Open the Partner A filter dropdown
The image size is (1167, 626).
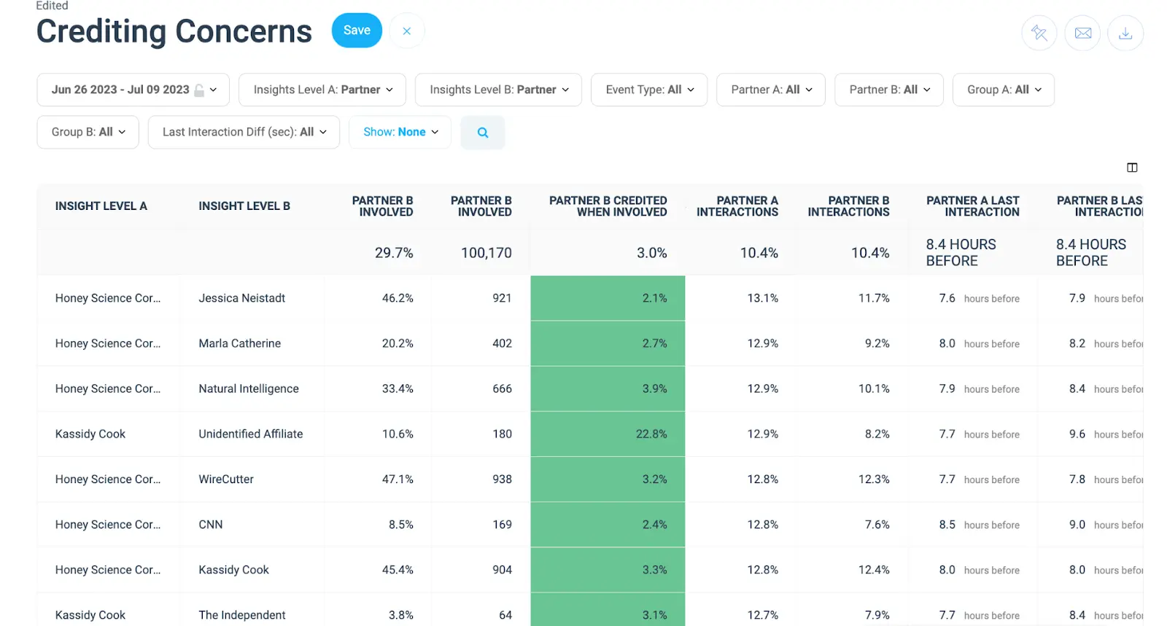click(x=770, y=90)
